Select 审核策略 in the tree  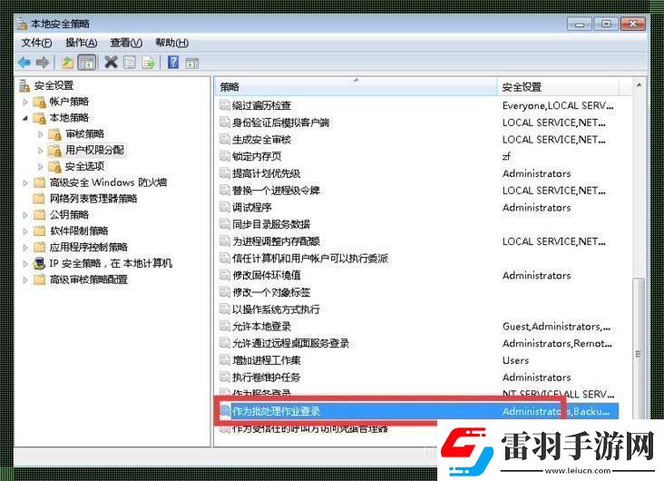(x=84, y=134)
